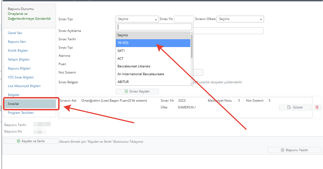This screenshot has width=323, height=169.
Task: Click the dropdown search text box
Action: point(154,27)
